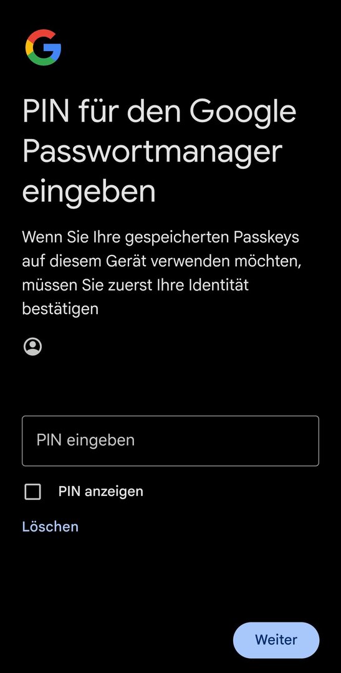
Task: Select the multicolored G logo
Action: pyautogui.click(x=43, y=47)
